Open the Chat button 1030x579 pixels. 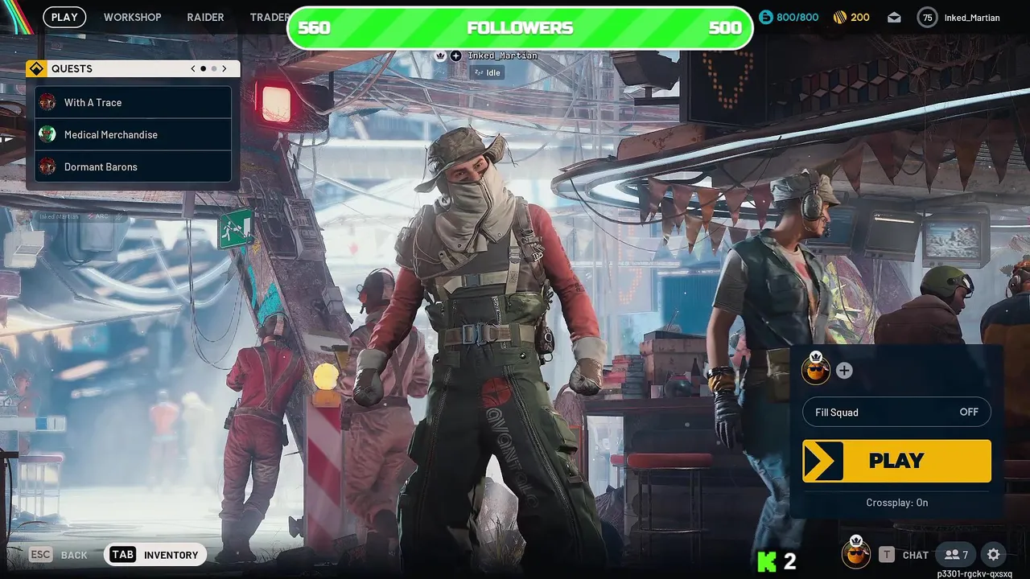[904, 555]
